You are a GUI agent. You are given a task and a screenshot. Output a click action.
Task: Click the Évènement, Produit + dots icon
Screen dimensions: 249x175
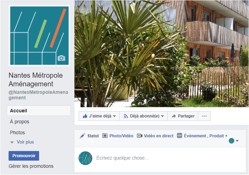179,136
